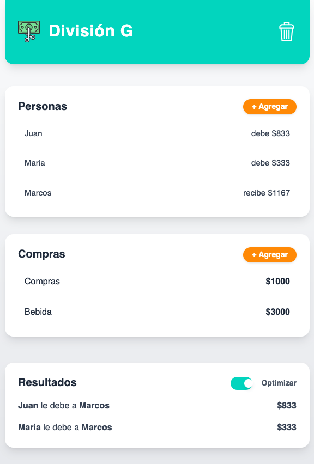Select Marcos in the Personas list
This screenshot has width=314, height=464.
pos(38,192)
